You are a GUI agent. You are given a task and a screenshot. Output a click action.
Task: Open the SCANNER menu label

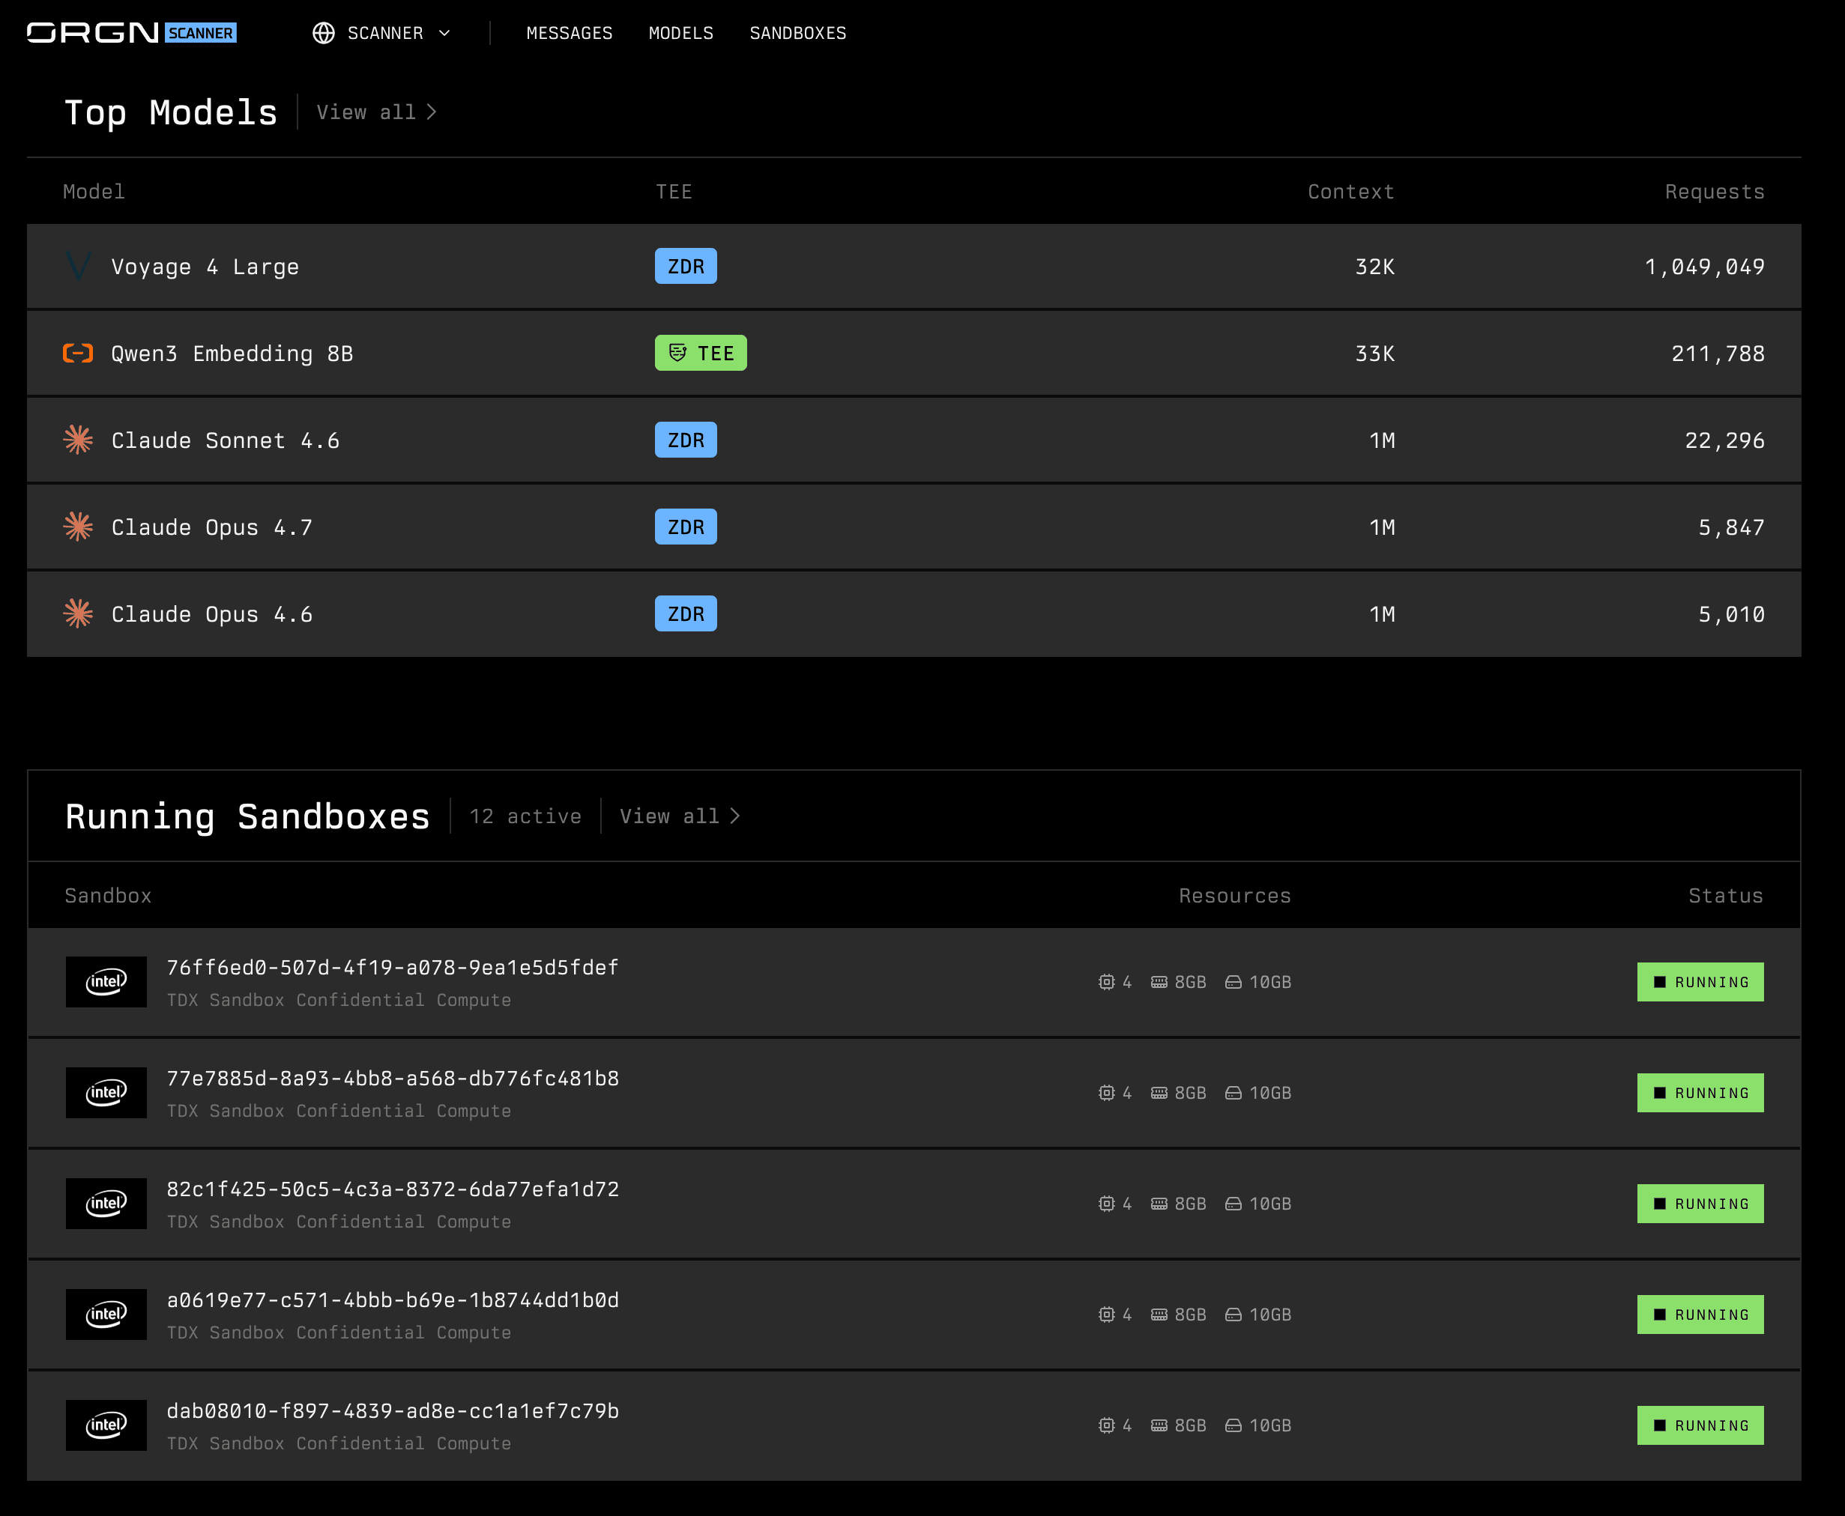385,33
